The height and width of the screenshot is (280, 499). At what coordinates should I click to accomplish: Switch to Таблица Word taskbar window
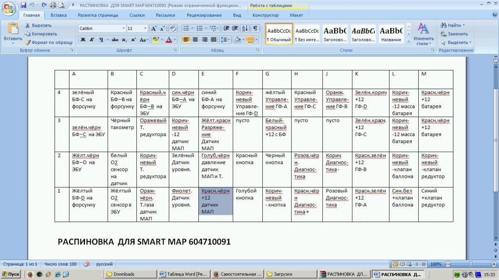(x=184, y=274)
